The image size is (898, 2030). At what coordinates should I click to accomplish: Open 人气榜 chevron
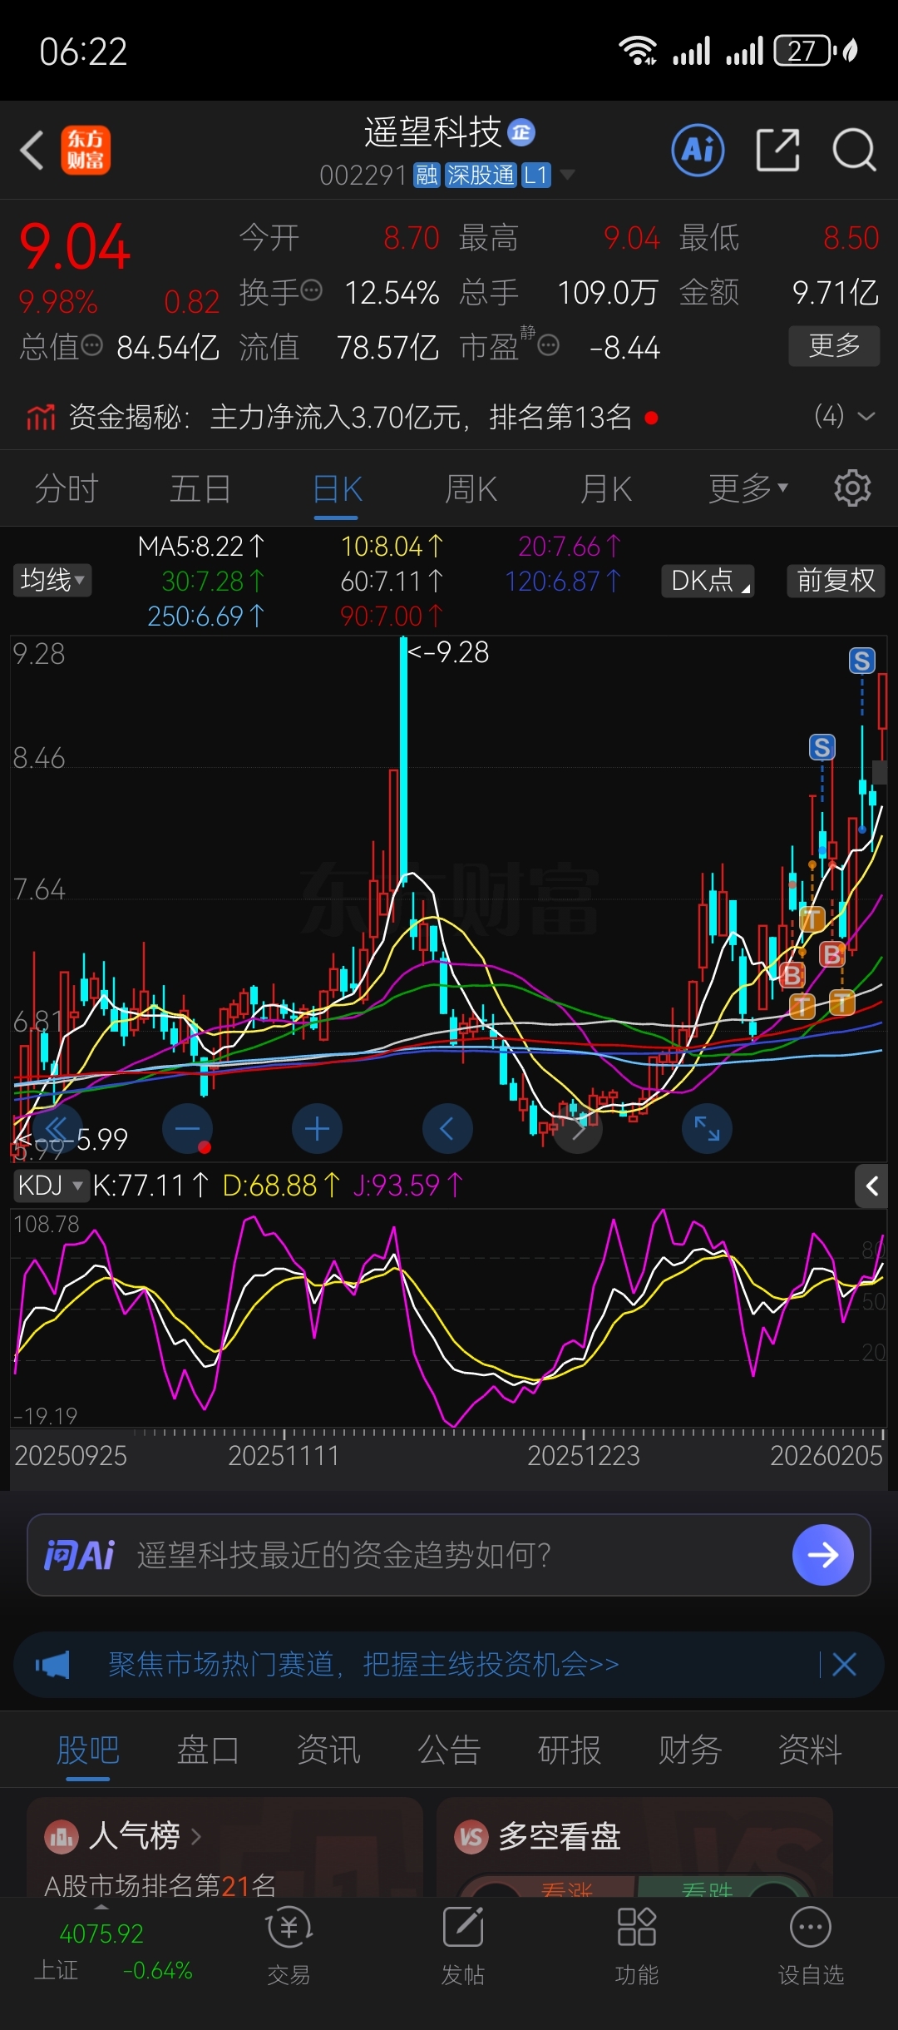click(196, 1836)
